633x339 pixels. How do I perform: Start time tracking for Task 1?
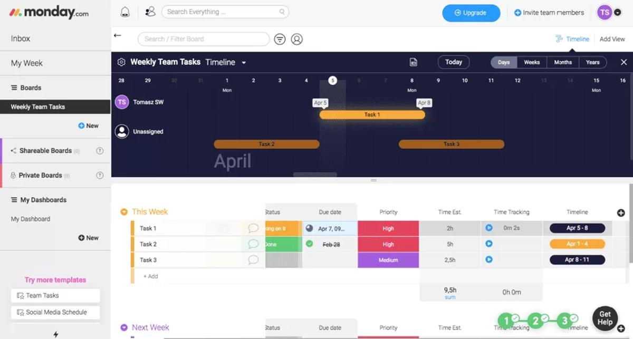(489, 228)
